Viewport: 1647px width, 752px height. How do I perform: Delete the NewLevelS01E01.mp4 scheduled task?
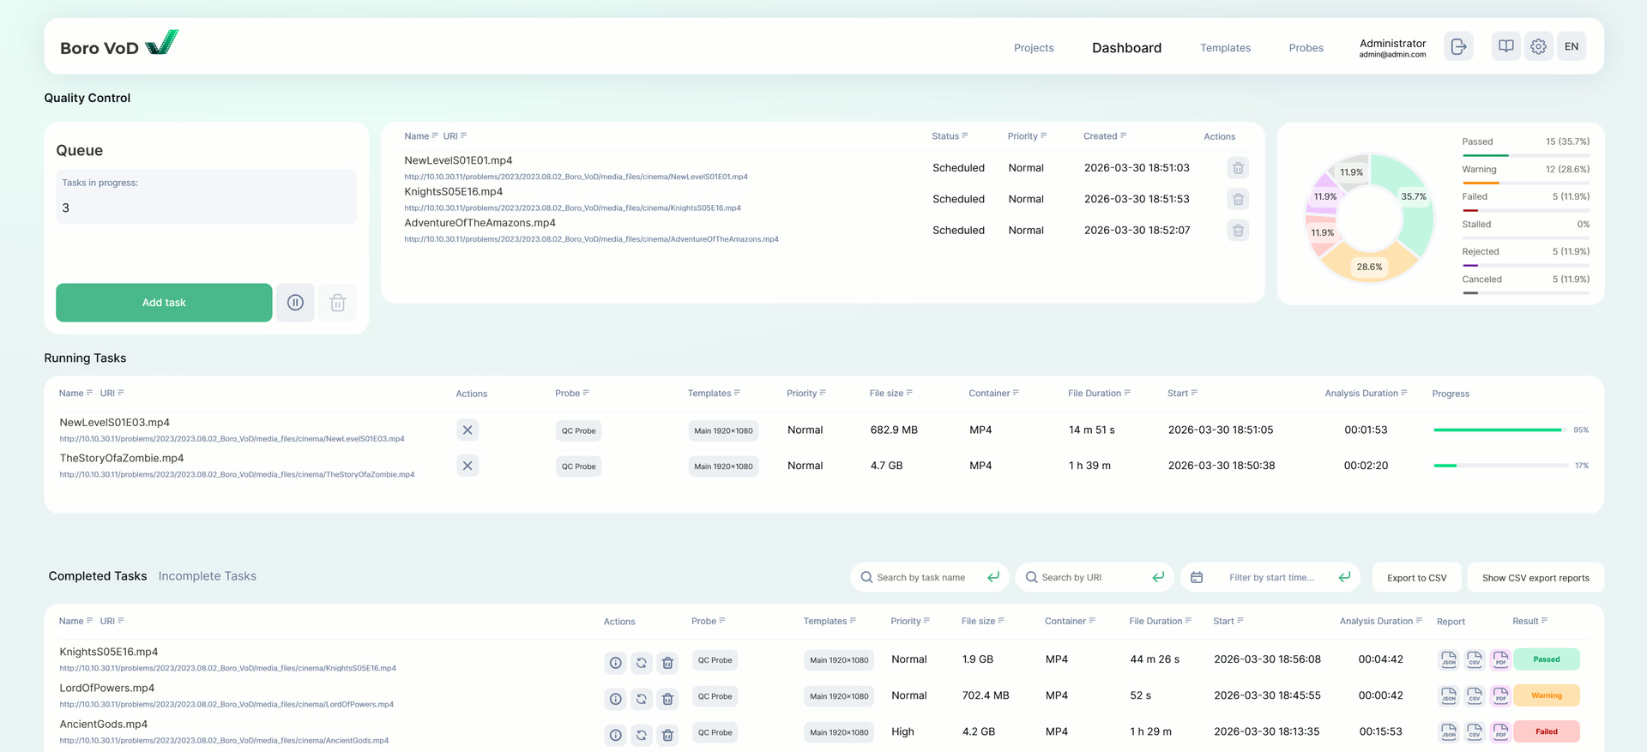[x=1238, y=168]
